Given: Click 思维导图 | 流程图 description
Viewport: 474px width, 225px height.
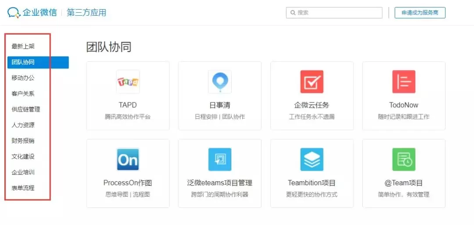Looking at the screenshot, I should point(128,194).
